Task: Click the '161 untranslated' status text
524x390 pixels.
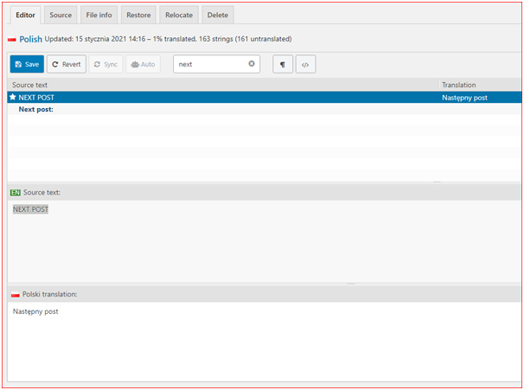Action: 263,39
